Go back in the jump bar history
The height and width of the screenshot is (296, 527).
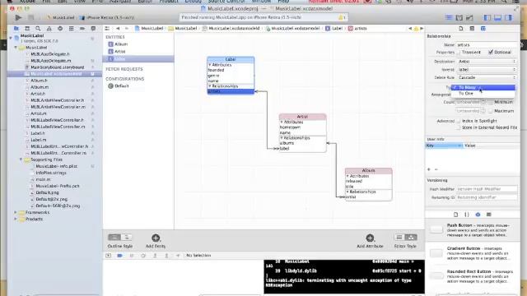pyautogui.click(x=118, y=29)
